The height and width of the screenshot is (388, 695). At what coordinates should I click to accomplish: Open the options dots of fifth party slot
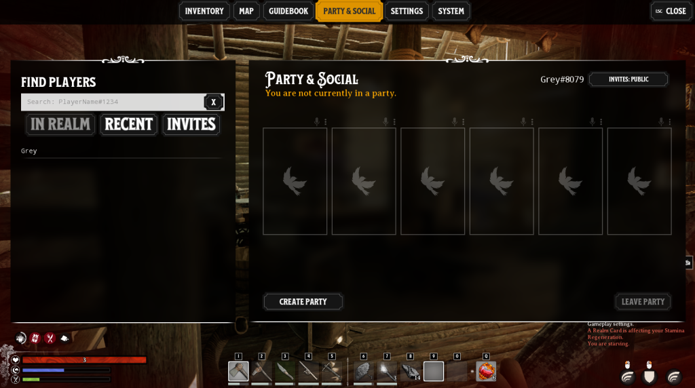point(601,122)
